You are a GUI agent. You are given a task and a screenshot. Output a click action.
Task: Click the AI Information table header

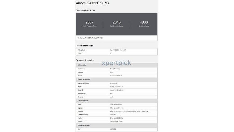point(82,65)
